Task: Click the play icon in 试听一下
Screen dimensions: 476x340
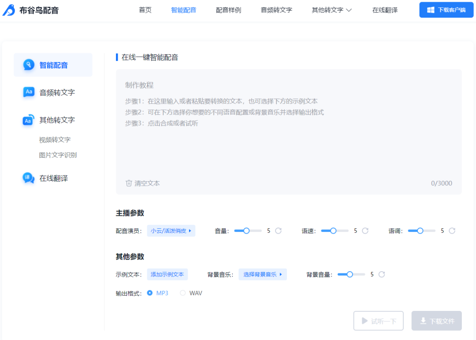Action: (364, 321)
